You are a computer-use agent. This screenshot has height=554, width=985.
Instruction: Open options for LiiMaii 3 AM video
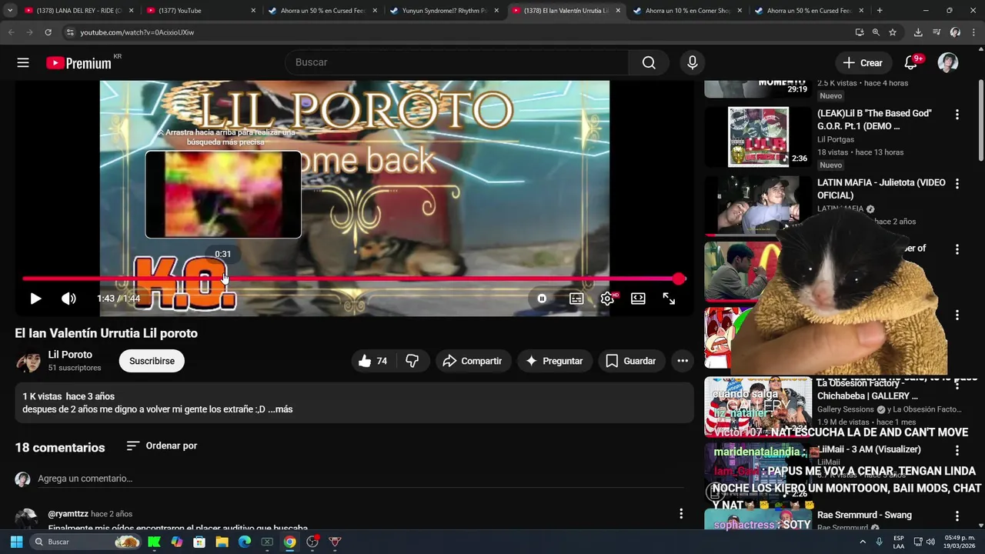click(x=957, y=450)
